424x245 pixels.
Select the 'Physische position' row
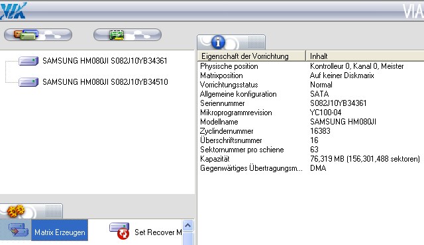[311, 66]
